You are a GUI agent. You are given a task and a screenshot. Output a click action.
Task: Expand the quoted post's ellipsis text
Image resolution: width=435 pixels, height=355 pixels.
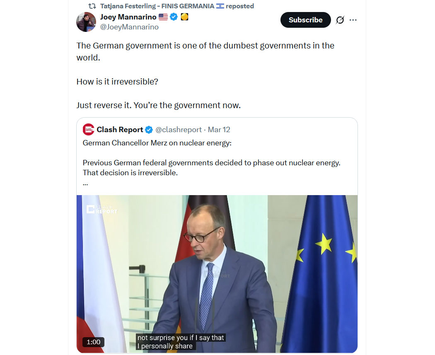coord(85,183)
